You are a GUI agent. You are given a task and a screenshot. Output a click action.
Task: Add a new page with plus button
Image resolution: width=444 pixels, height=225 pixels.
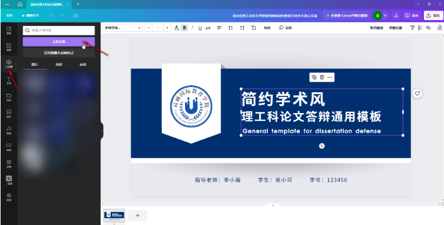pos(138,216)
